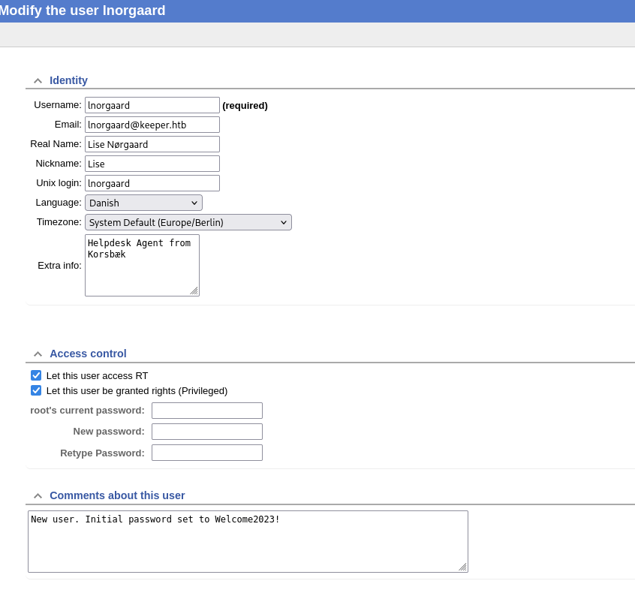
Task: Focus the New password field
Action: [x=207, y=432]
